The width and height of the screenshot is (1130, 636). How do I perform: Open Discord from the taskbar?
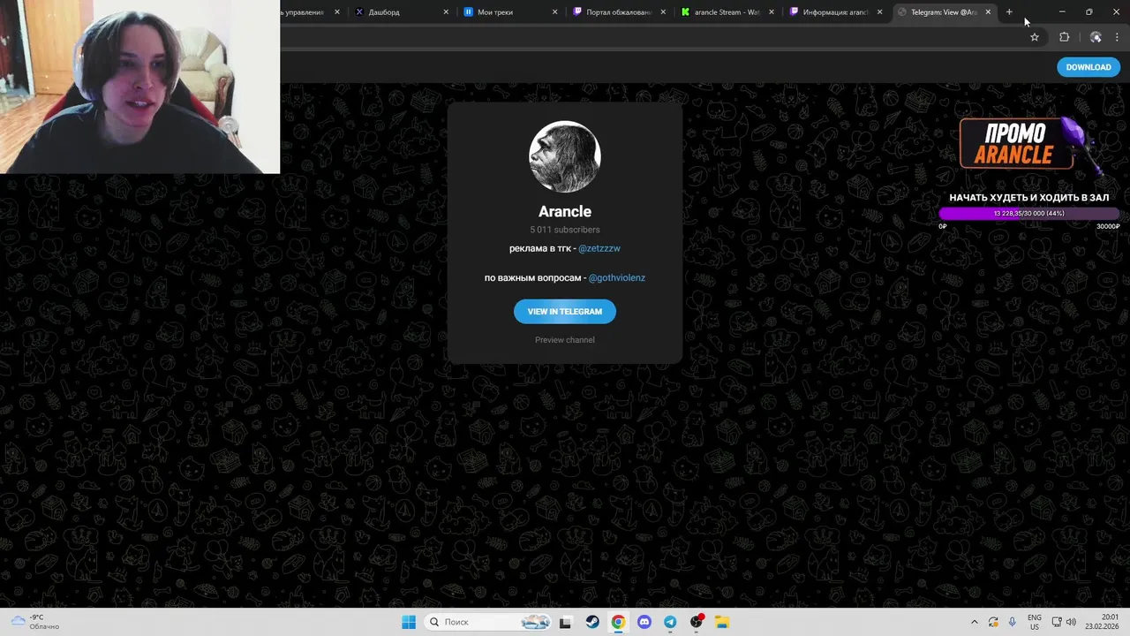644,622
